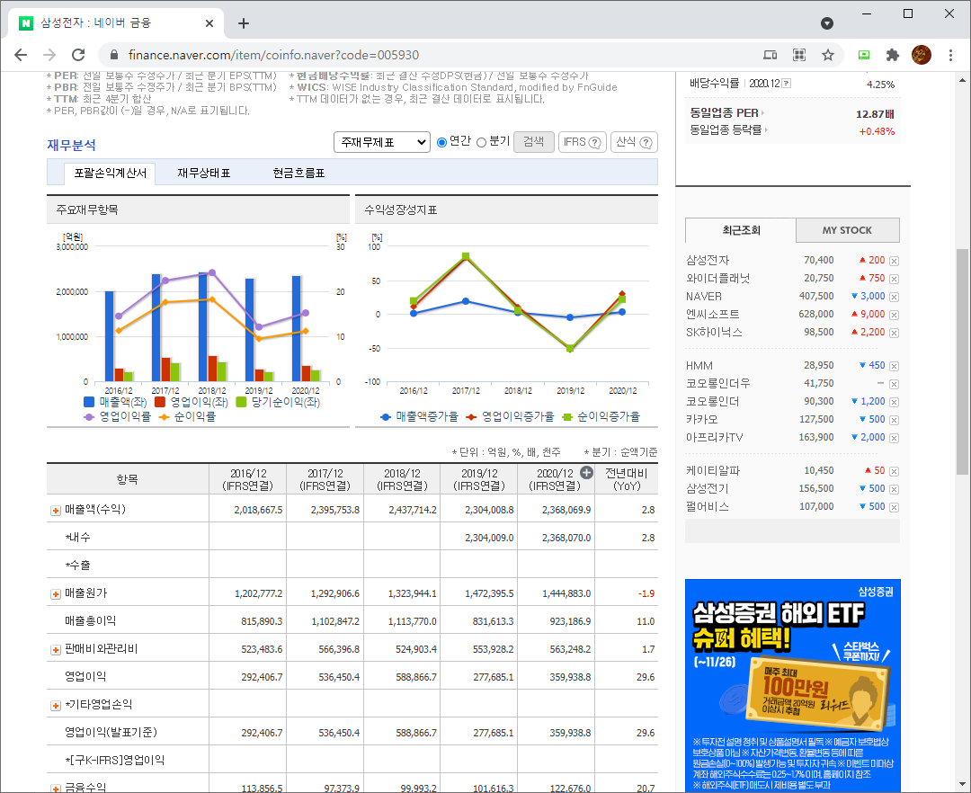Expand the 매출원가 row
The image size is (971, 793).
coord(56,594)
